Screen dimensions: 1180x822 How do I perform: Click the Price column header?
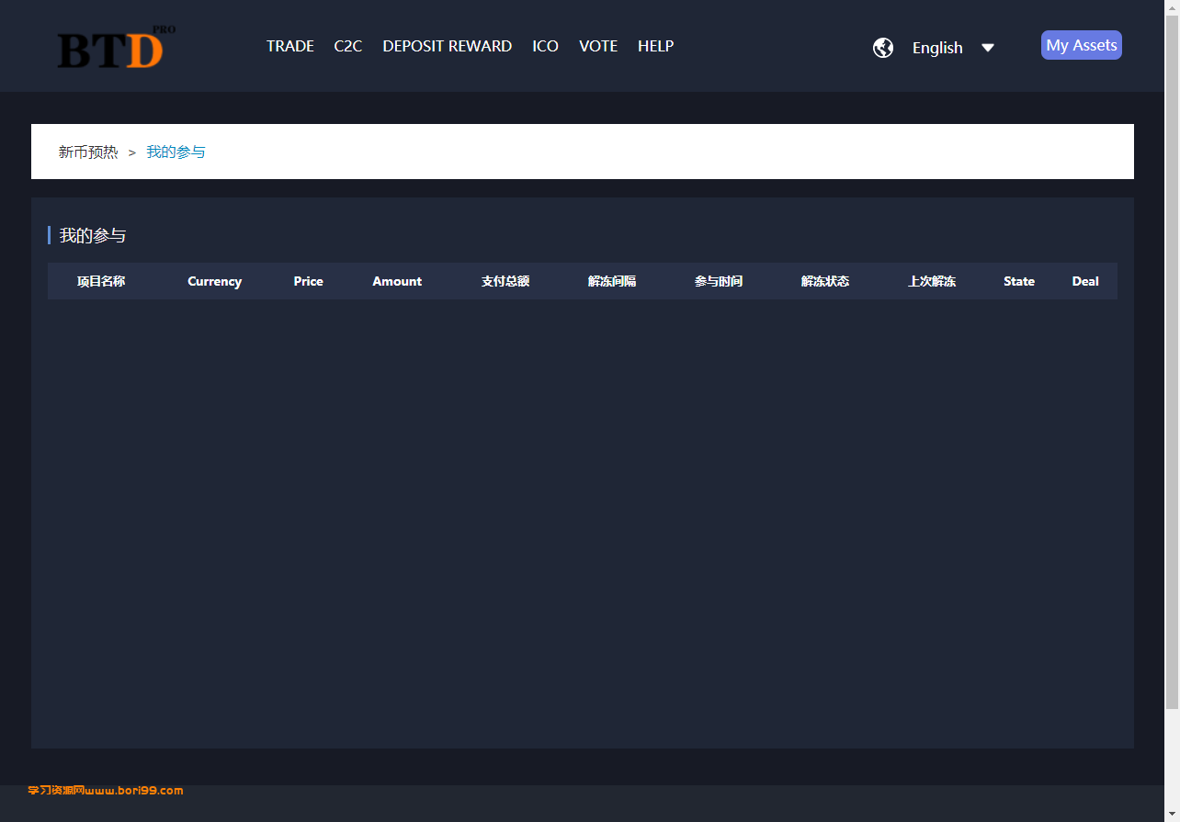point(309,281)
